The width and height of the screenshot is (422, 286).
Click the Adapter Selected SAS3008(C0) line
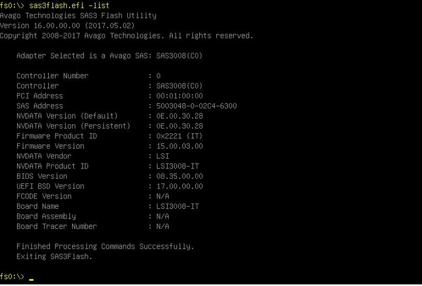click(x=110, y=55)
